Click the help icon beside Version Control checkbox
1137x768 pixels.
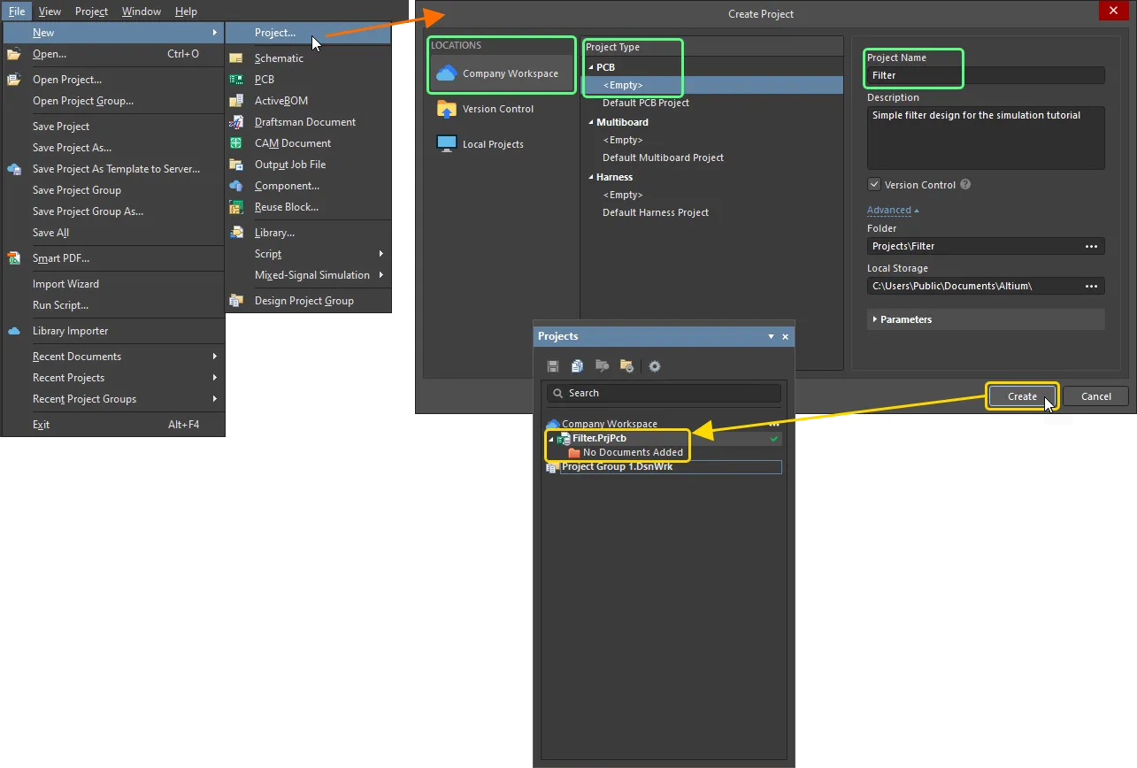(x=965, y=185)
